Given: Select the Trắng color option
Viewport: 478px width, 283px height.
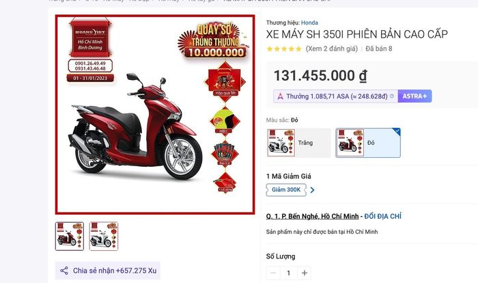Looking at the screenshot, I should [299, 143].
